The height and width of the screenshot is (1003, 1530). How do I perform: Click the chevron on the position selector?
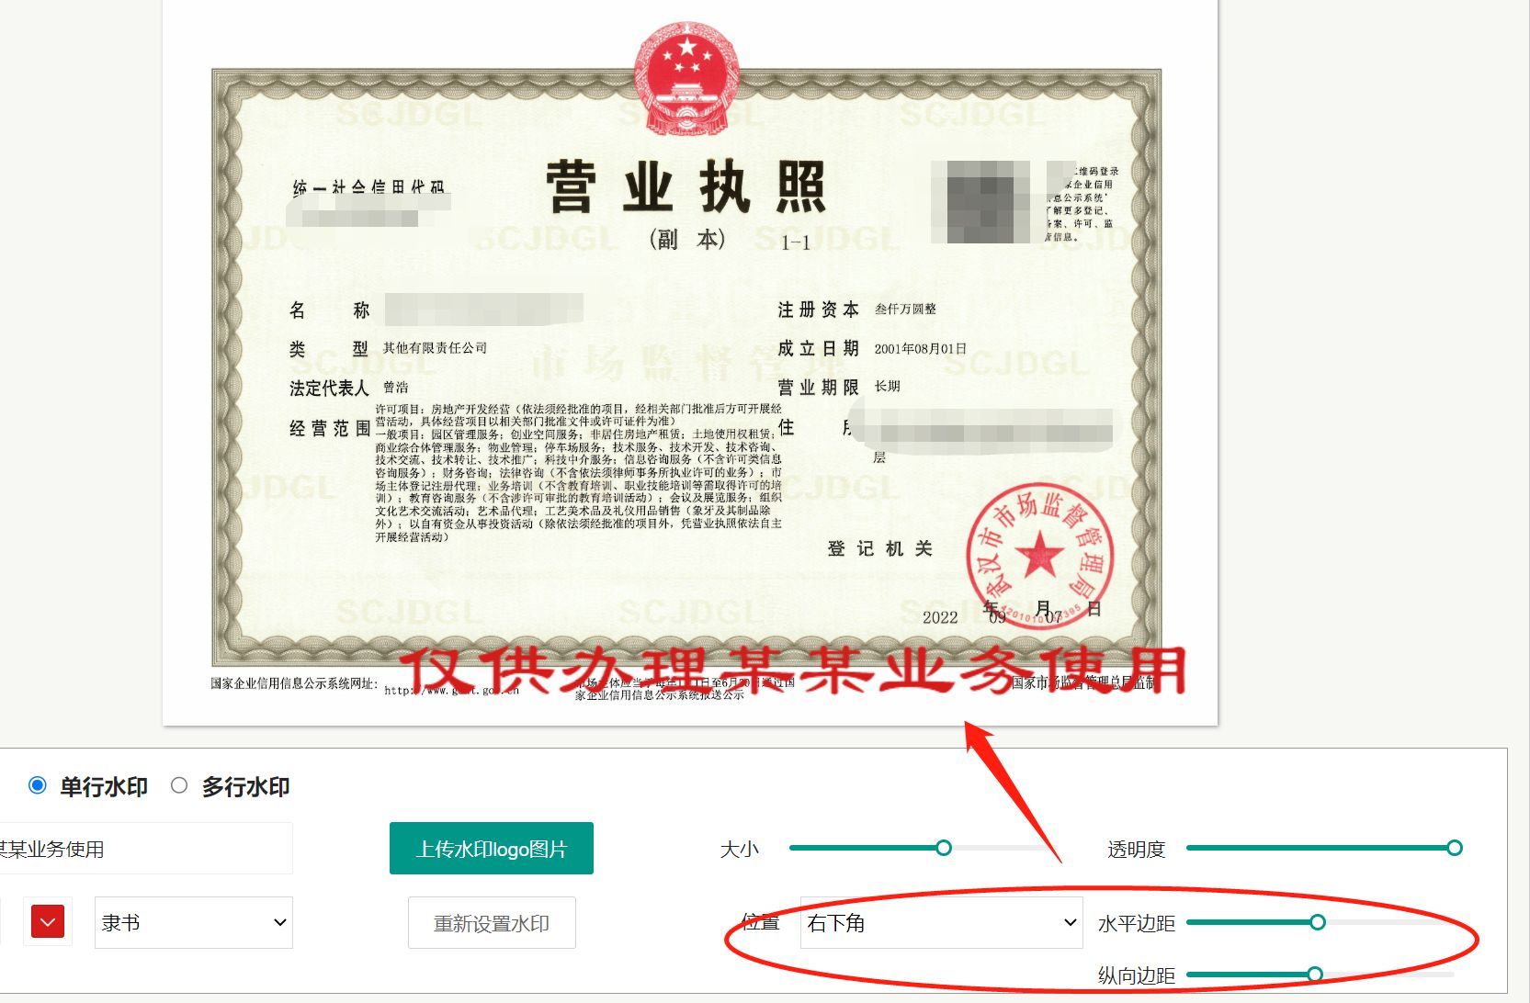click(x=1068, y=922)
